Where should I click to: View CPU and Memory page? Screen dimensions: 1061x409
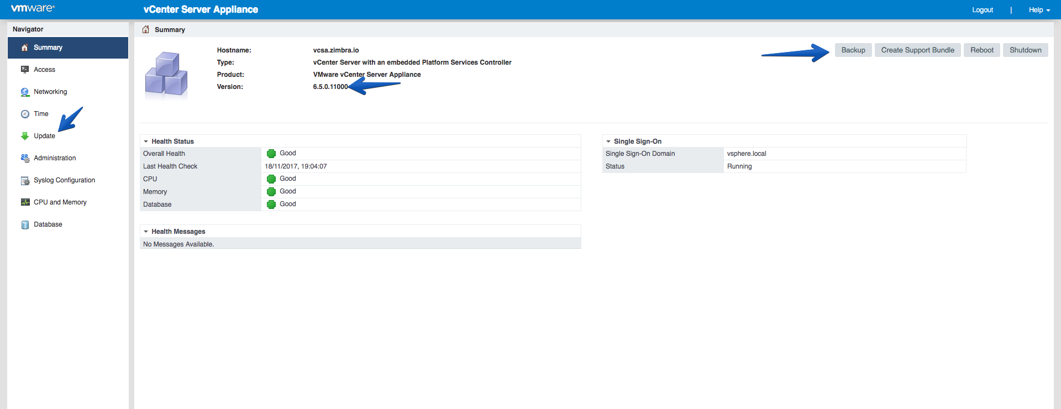pos(68,202)
